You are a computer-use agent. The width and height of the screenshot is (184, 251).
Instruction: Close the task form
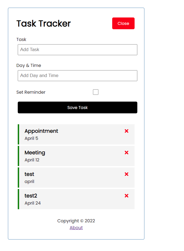(123, 23)
